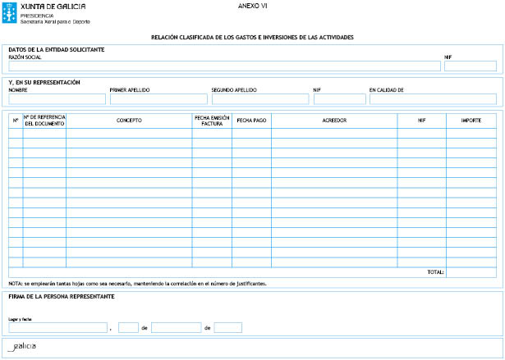Select first row cell under Acreedor column
The height and width of the screenshot is (360, 505).
click(x=333, y=133)
